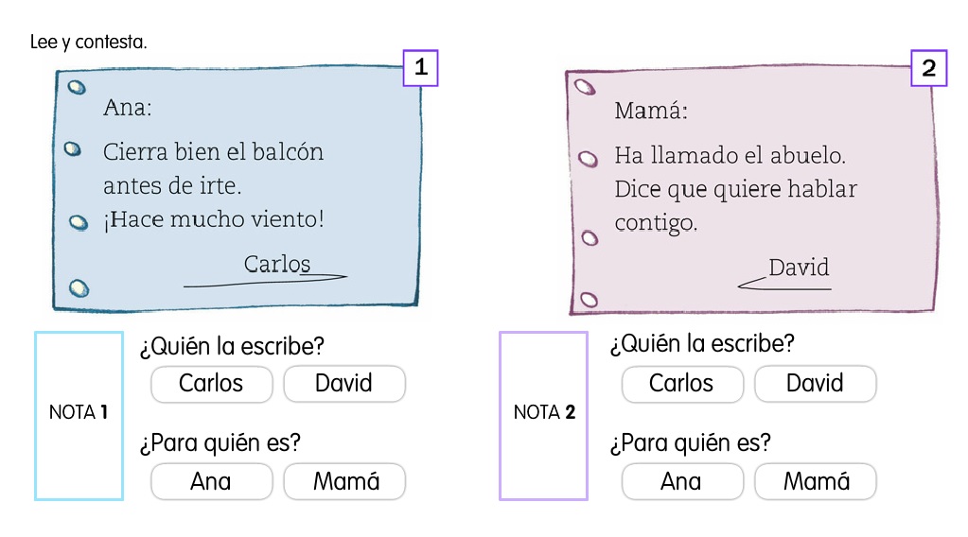Choose David as writer of Nota 1
Screen dimensions: 968x537
coord(343,384)
